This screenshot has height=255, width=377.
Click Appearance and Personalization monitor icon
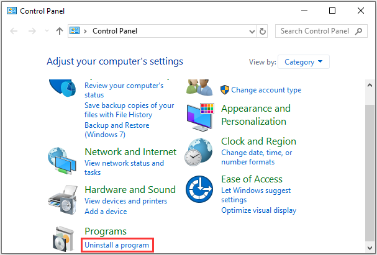point(200,117)
